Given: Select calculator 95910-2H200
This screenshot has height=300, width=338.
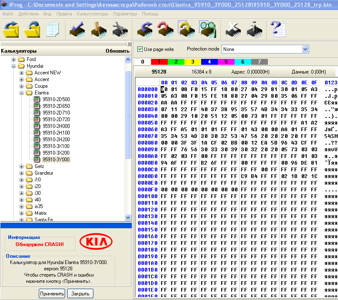Looking at the screenshot, I should (x=56, y=140).
